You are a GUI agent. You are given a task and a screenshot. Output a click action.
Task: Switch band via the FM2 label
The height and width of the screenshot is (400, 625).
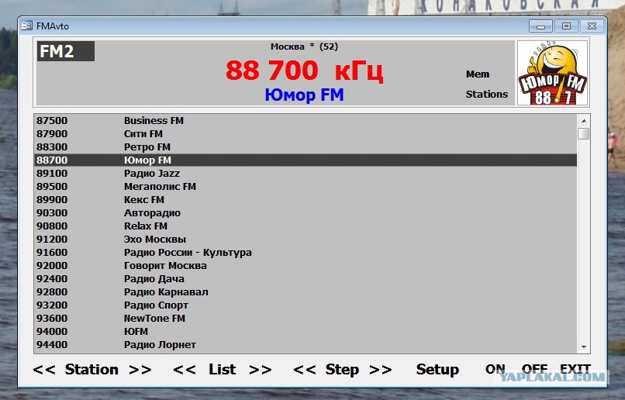66,51
